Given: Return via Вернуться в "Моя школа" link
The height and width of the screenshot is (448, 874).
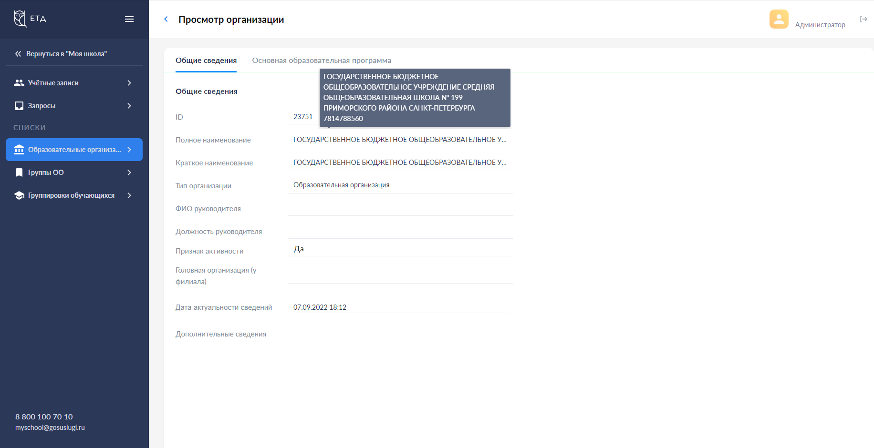Looking at the screenshot, I should point(66,54).
